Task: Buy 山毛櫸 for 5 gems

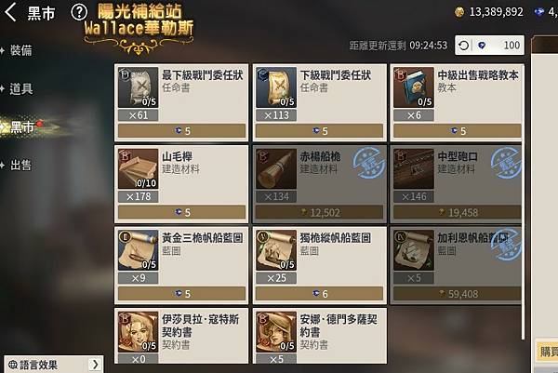Action: point(182,212)
